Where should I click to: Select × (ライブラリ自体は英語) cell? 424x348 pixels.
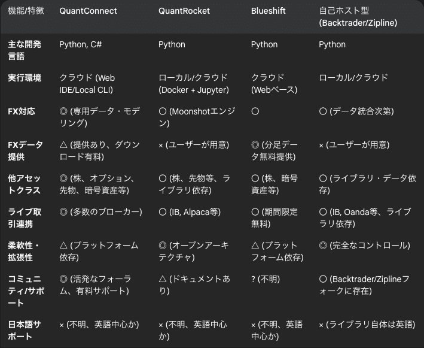tap(367, 325)
